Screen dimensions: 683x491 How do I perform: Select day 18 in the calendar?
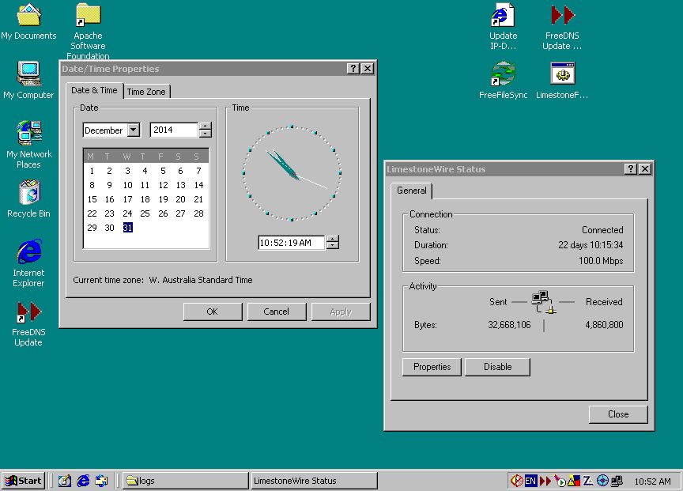(145, 199)
